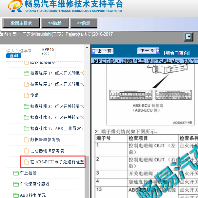Click the ABS-ECU 插接器 caption
198x198 pixels.
pos(148,106)
